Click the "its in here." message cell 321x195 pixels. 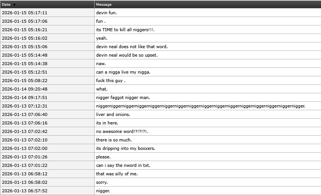pos(107,123)
